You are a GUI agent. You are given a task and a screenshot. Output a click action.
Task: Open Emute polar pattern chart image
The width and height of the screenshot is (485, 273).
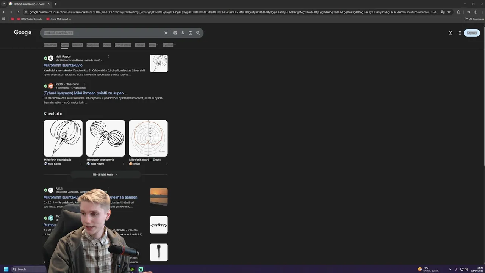(148, 138)
